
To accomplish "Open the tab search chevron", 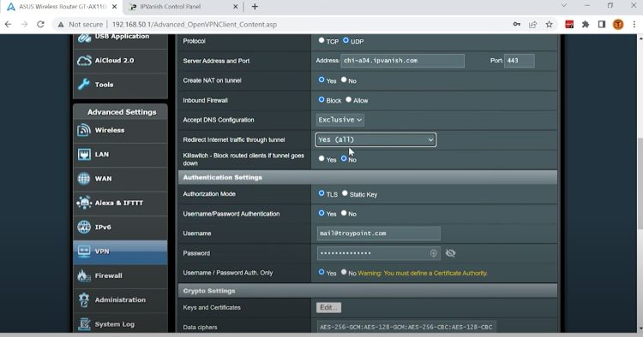I will pos(564,6).
